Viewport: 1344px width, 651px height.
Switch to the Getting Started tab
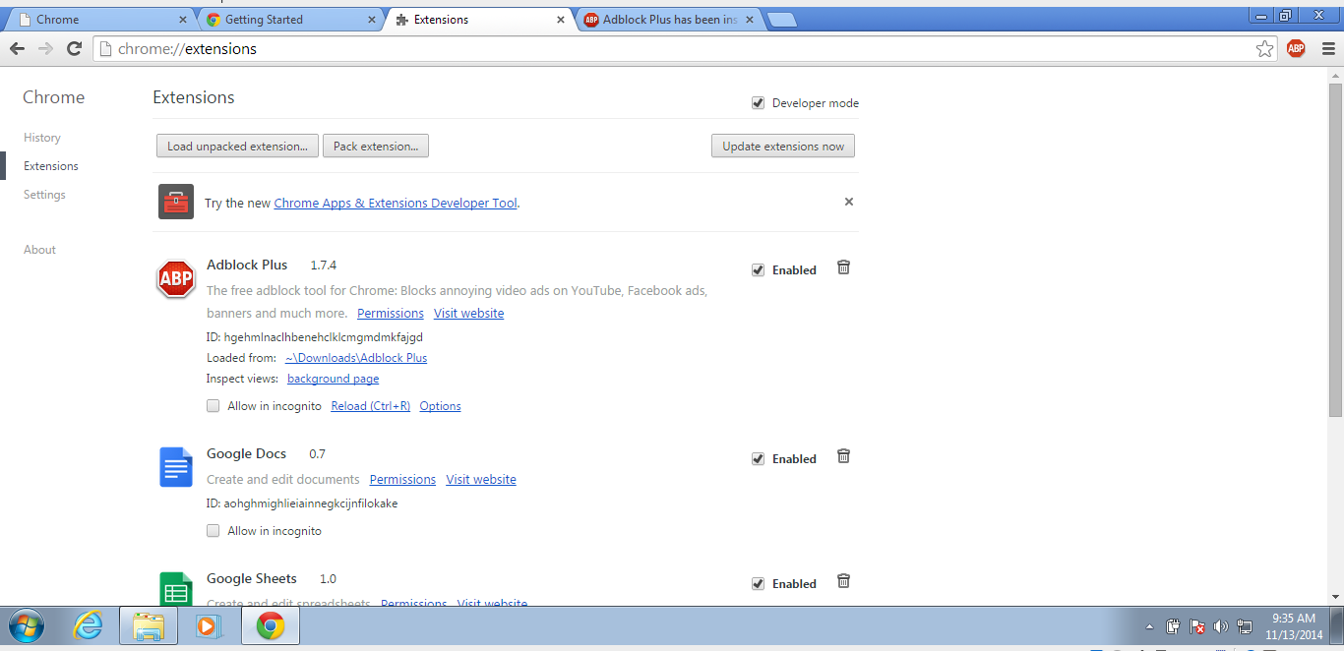(x=290, y=20)
